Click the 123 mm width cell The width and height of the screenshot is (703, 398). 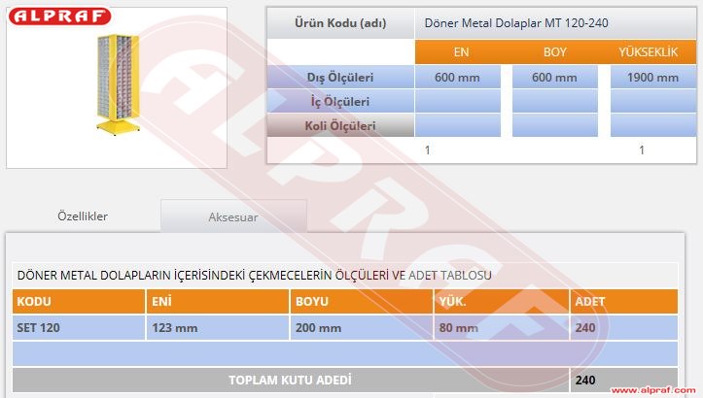point(215,328)
